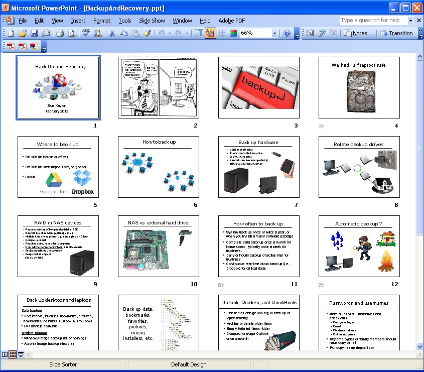This screenshot has height=372, width=424.
Task: Close the document with the small X button
Action: click(419, 20)
